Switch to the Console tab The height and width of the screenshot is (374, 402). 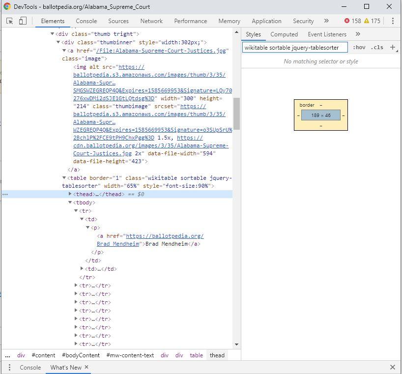(86, 21)
